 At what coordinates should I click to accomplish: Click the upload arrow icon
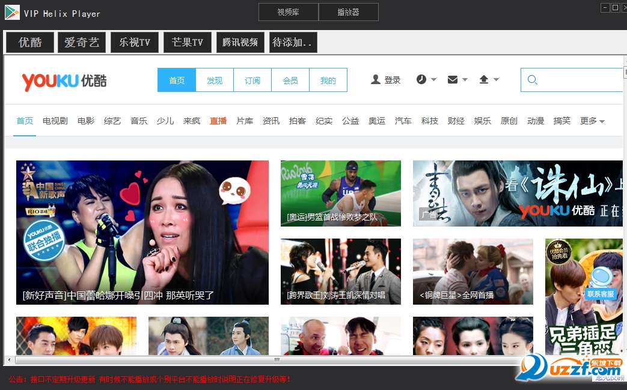483,79
